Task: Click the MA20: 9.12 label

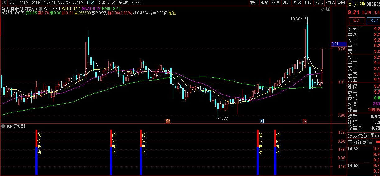Action: 91,8
